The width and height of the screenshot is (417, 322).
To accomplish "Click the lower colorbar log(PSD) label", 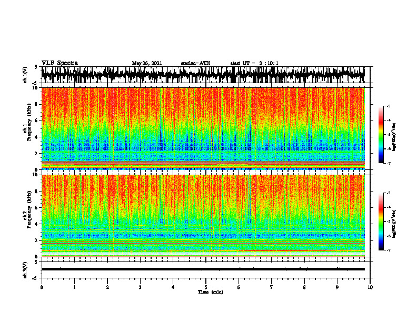I will (394, 224).
